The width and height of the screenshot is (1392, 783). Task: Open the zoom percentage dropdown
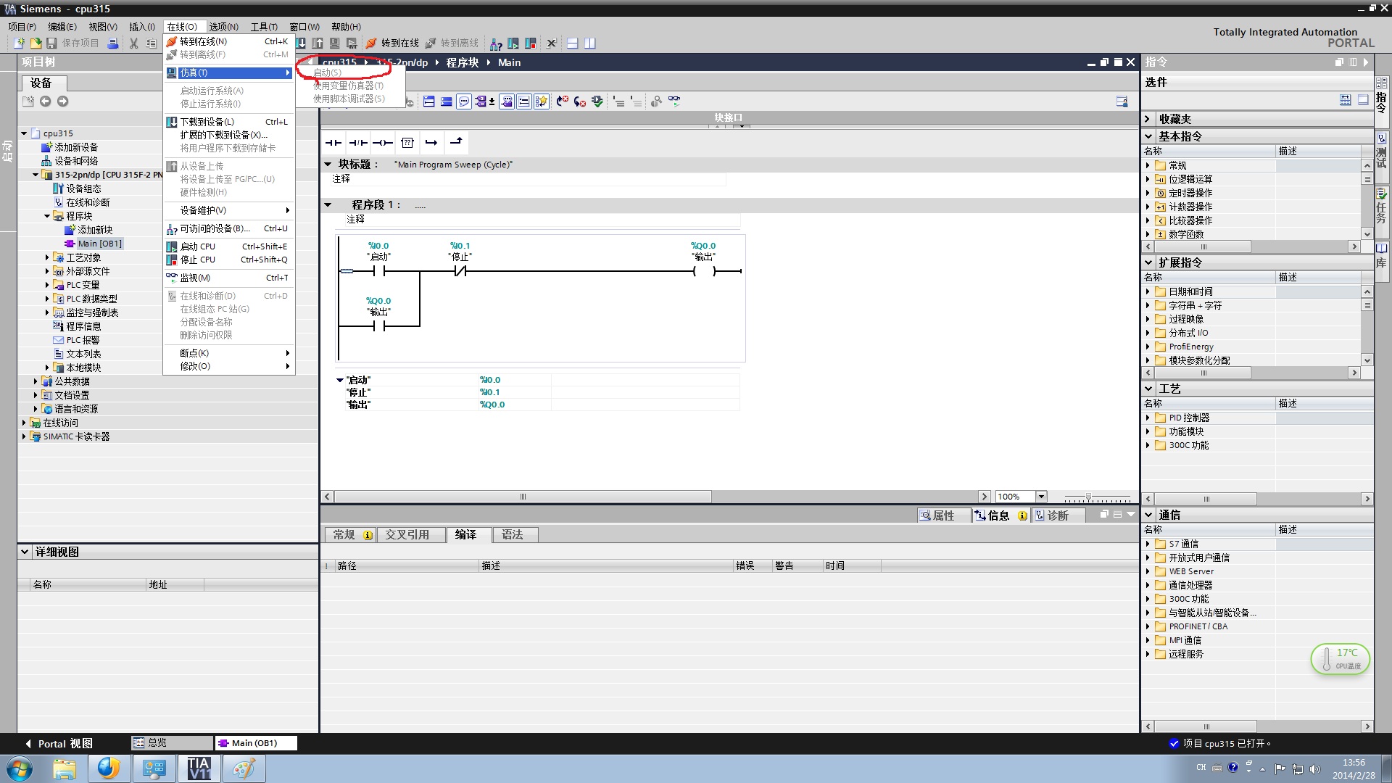pyautogui.click(x=1041, y=497)
